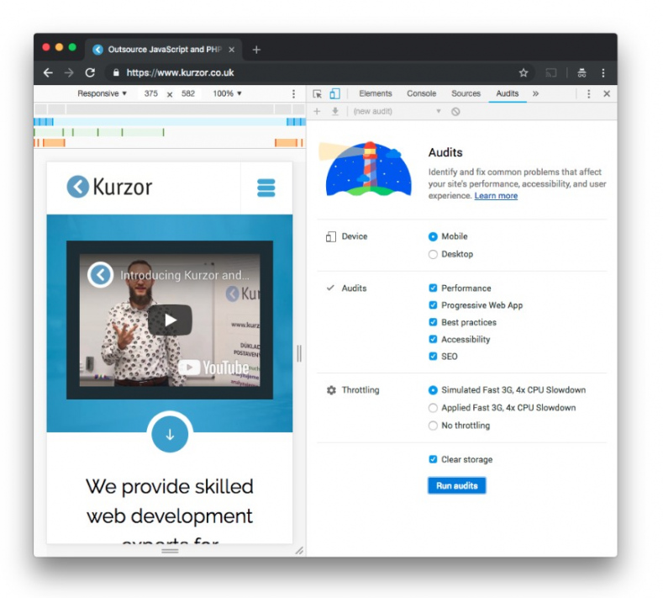Image resolution: width=663 pixels, height=598 pixels.
Task: Select Applied Fast 3G throttling option
Action: (x=433, y=408)
